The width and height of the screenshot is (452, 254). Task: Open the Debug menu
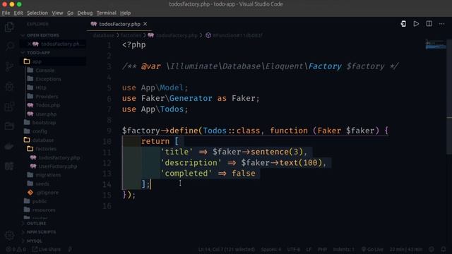pyautogui.click(x=85, y=13)
